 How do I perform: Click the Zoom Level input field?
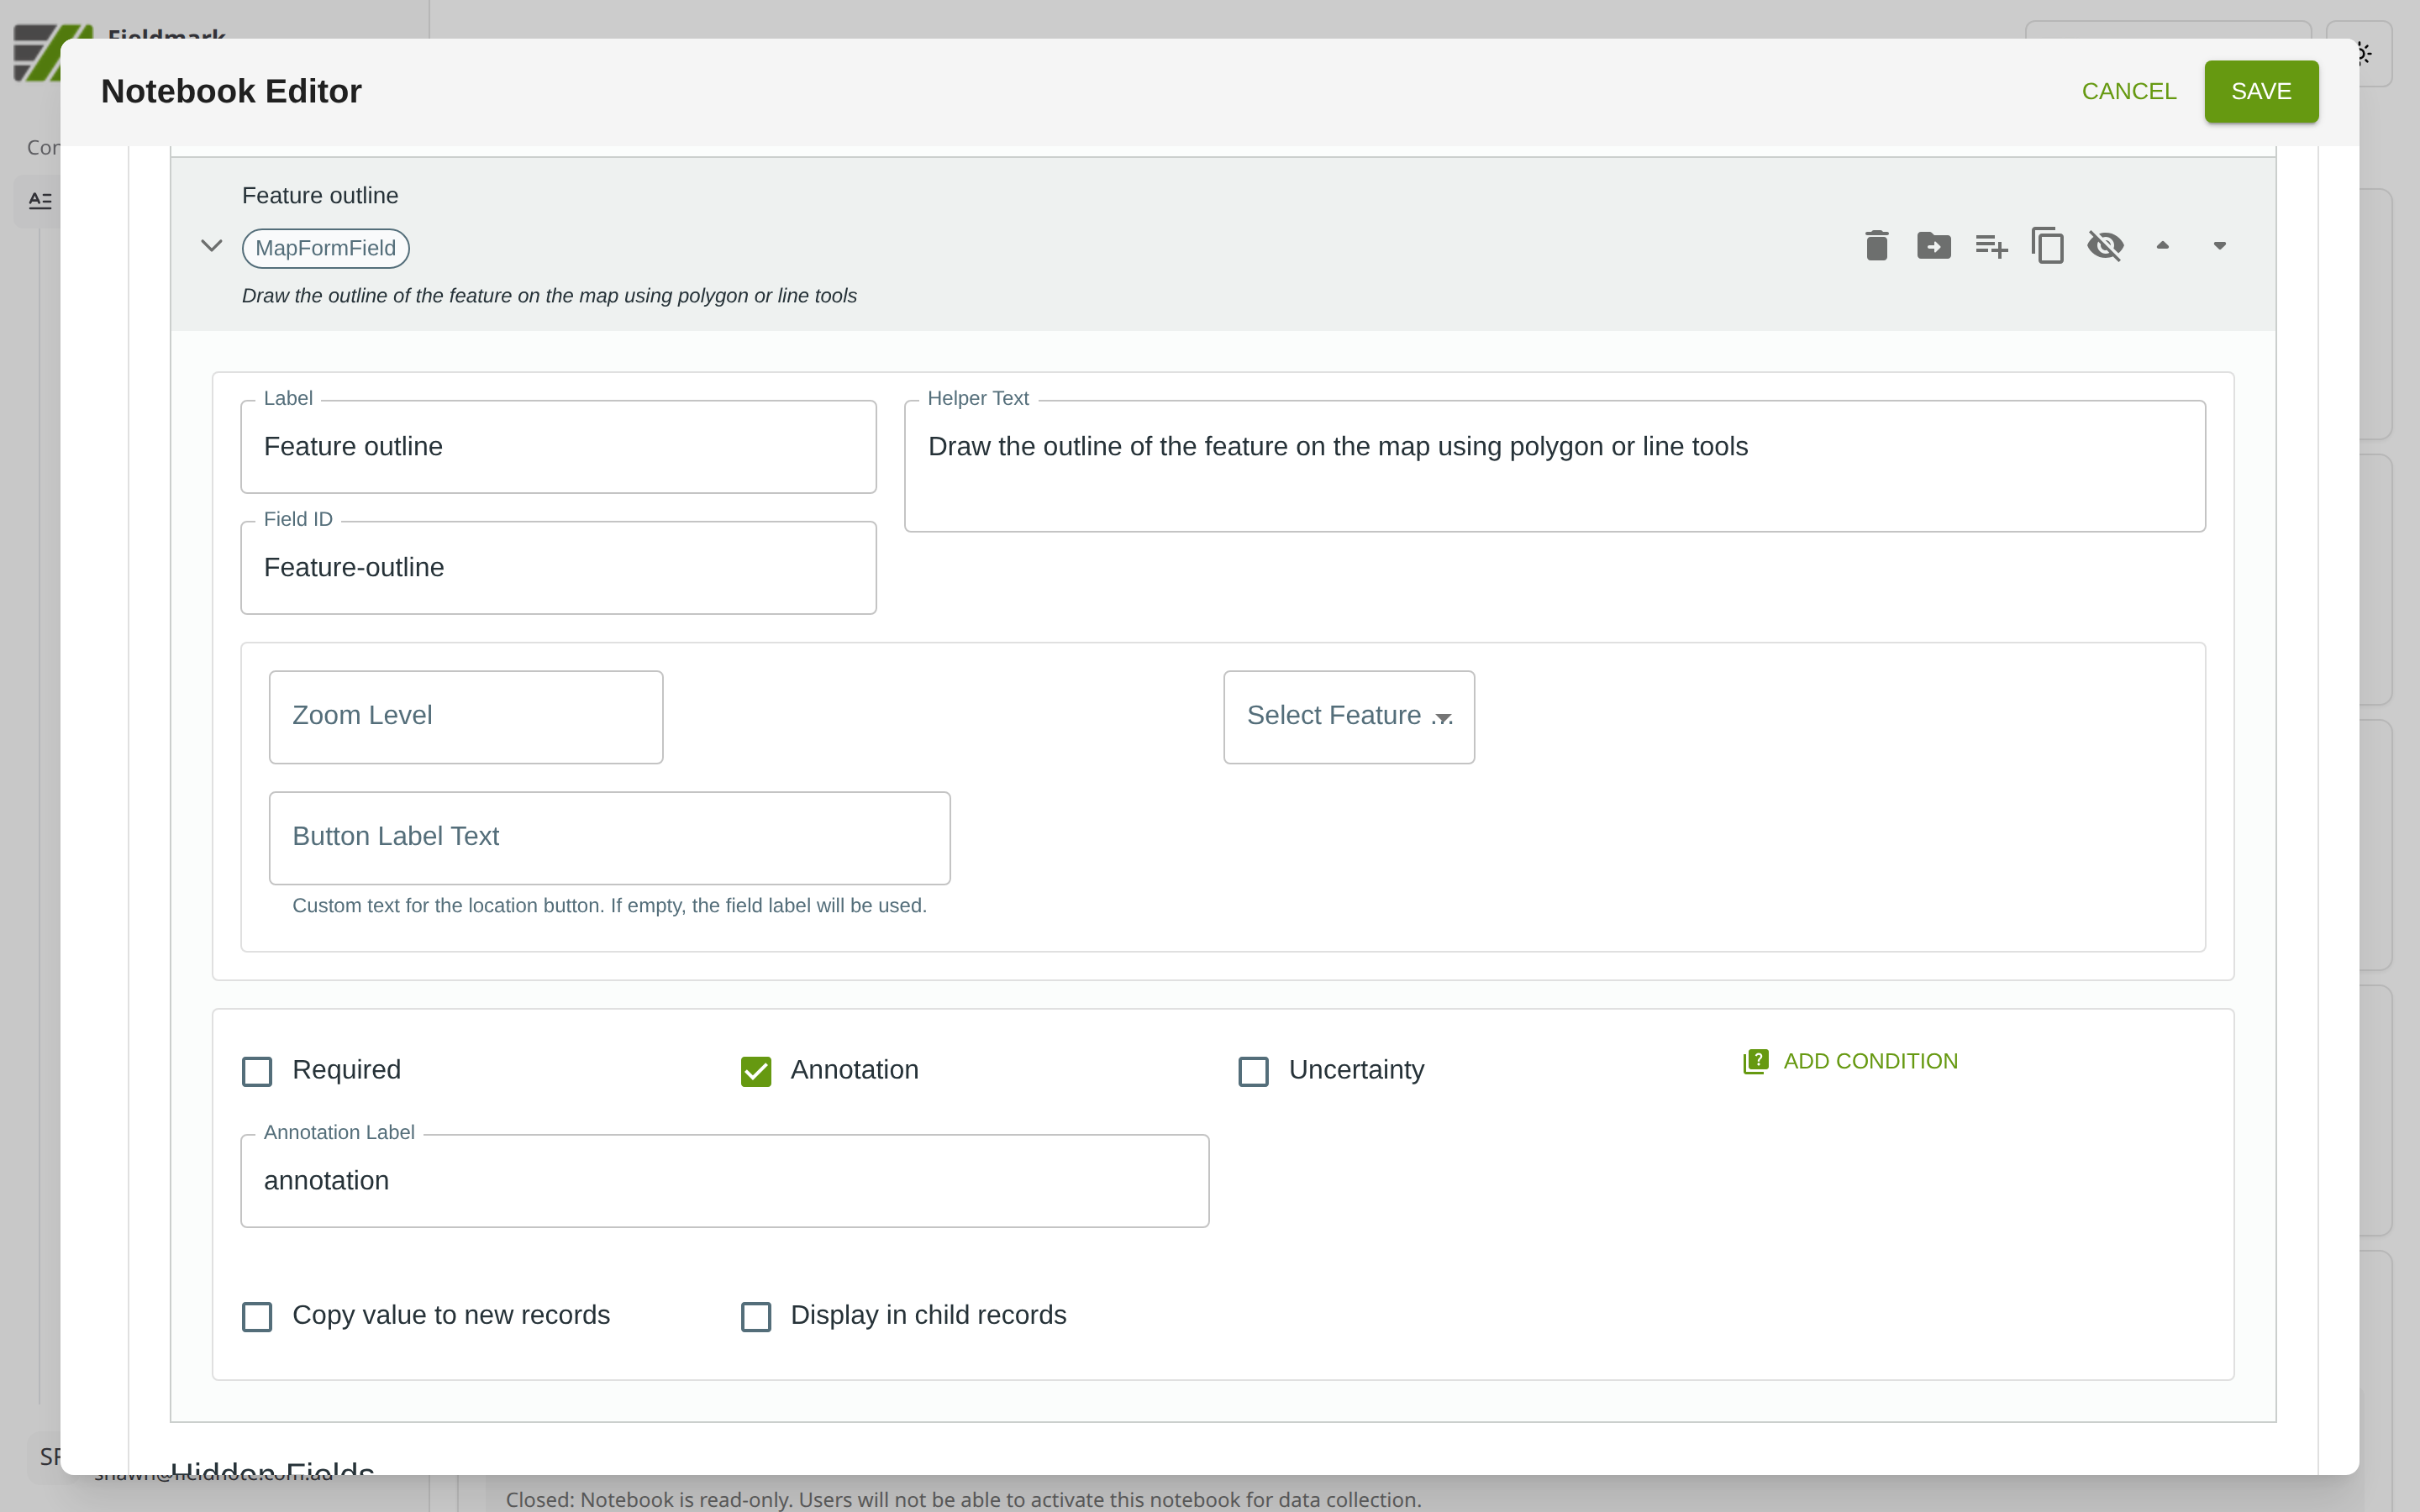coord(465,717)
